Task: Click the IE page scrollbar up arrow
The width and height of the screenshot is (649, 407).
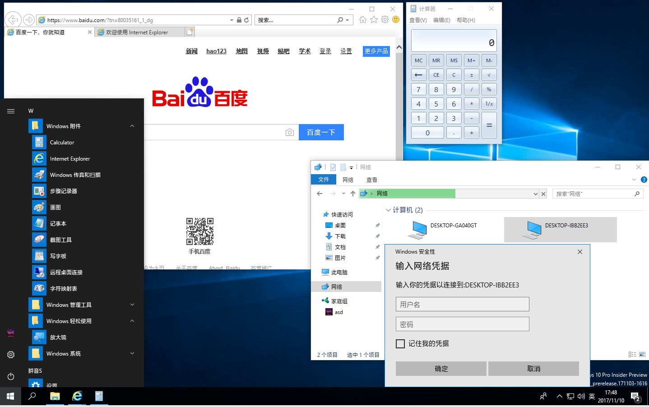Action: pos(399,47)
